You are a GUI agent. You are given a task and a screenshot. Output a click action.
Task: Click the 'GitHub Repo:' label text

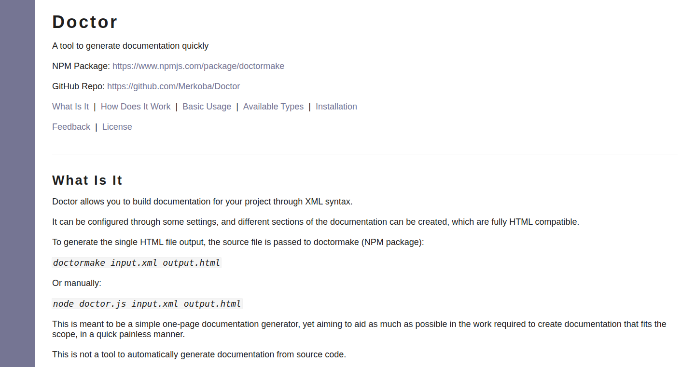[x=78, y=86]
